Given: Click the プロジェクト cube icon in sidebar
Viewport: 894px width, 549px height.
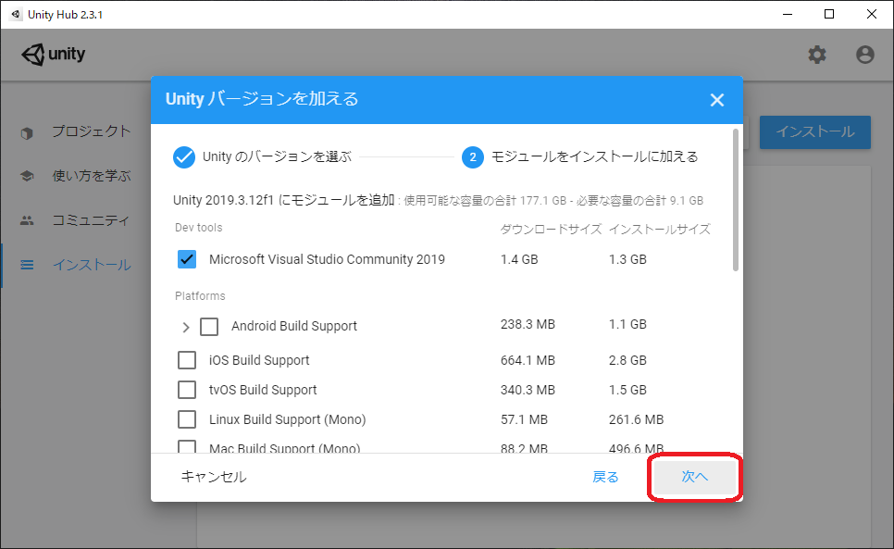Looking at the screenshot, I should pyautogui.click(x=27, y=132).
